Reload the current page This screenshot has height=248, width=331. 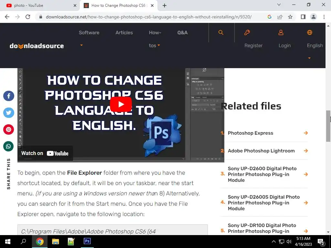pos(28,17)
